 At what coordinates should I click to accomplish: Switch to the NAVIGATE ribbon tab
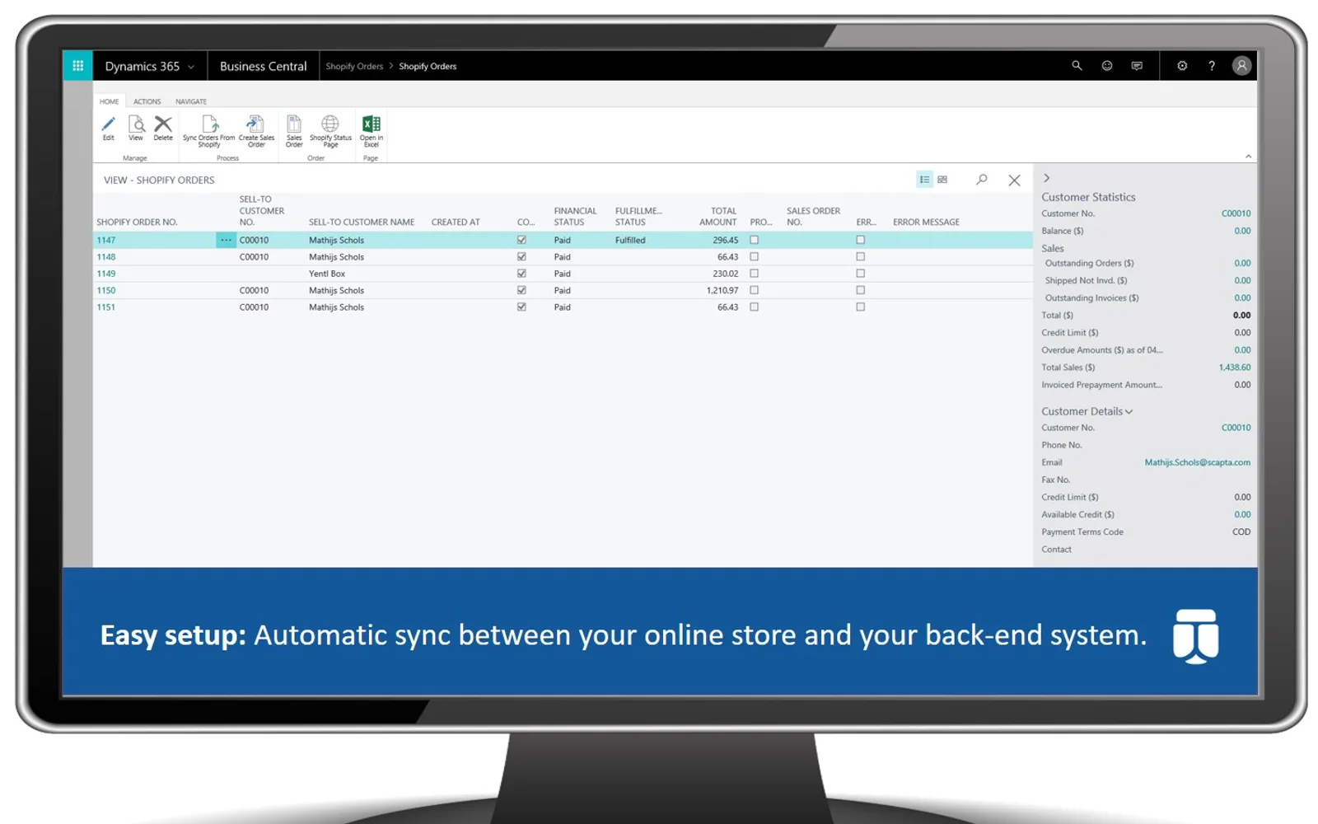point(191,101)
